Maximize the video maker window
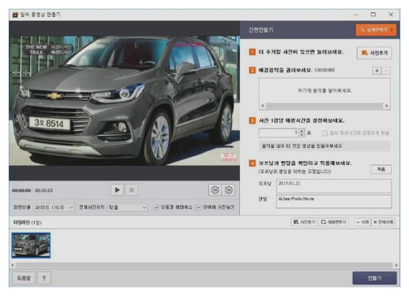The width and height of the screenshot is (409, 296). (373, 15)
